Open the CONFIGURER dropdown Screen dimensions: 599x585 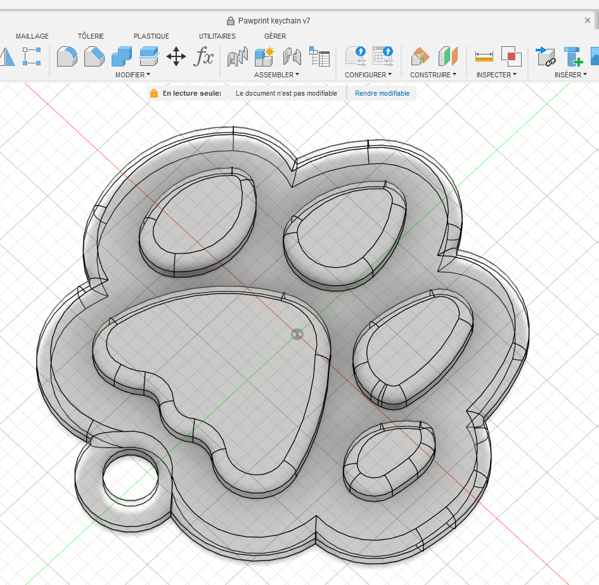click(368, 75)
